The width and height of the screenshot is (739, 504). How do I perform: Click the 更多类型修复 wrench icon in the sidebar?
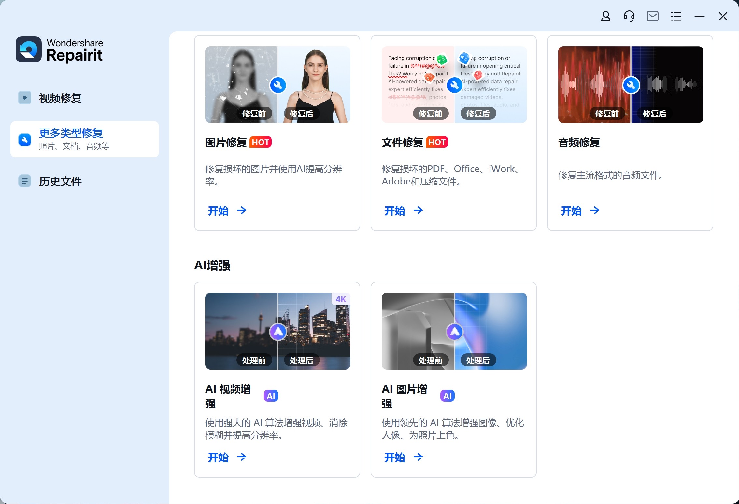(x=25, y=140)
